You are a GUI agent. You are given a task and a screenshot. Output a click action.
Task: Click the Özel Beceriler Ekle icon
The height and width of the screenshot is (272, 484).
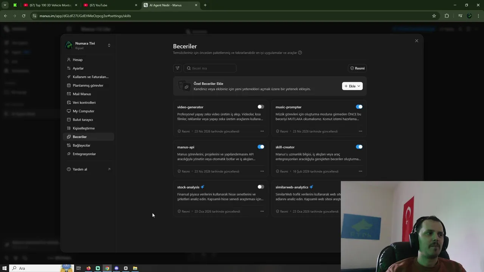184,86
